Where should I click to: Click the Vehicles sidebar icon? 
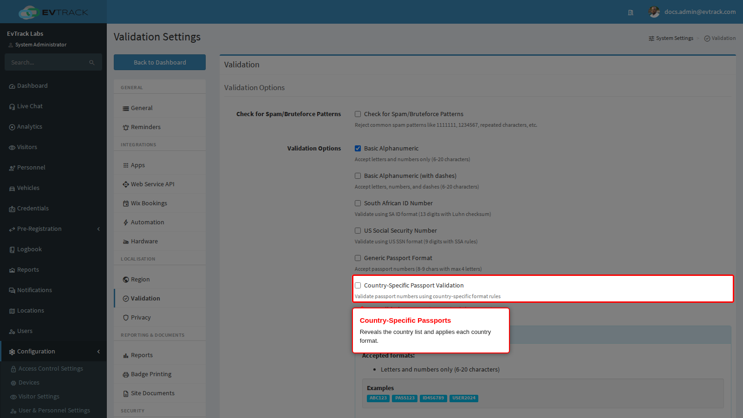12,189
